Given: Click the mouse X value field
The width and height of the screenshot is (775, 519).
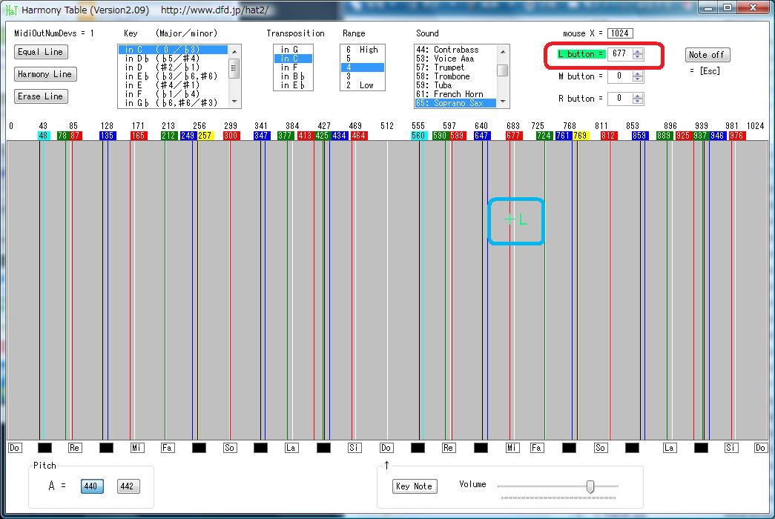Looking at the screenshot, I should (x=620, y=33).
